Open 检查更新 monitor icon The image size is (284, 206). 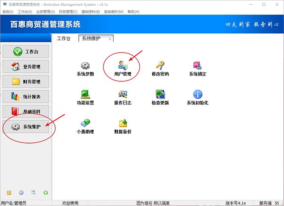[x=160, y=94]
